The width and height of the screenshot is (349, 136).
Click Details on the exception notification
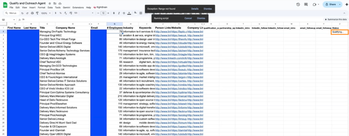(195, 9)
